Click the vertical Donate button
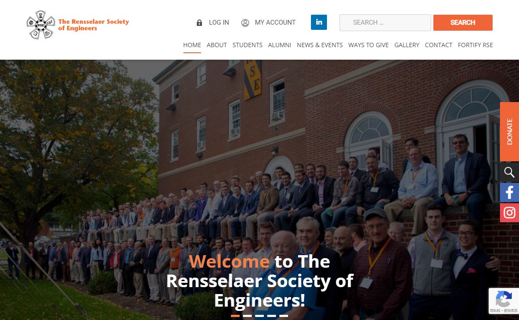 [509, 131]
